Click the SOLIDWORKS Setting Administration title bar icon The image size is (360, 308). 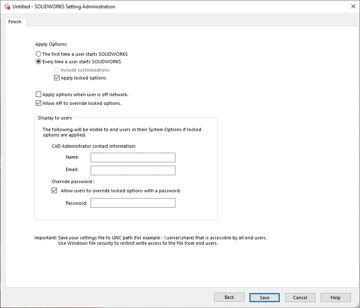[x=7, y=6]
